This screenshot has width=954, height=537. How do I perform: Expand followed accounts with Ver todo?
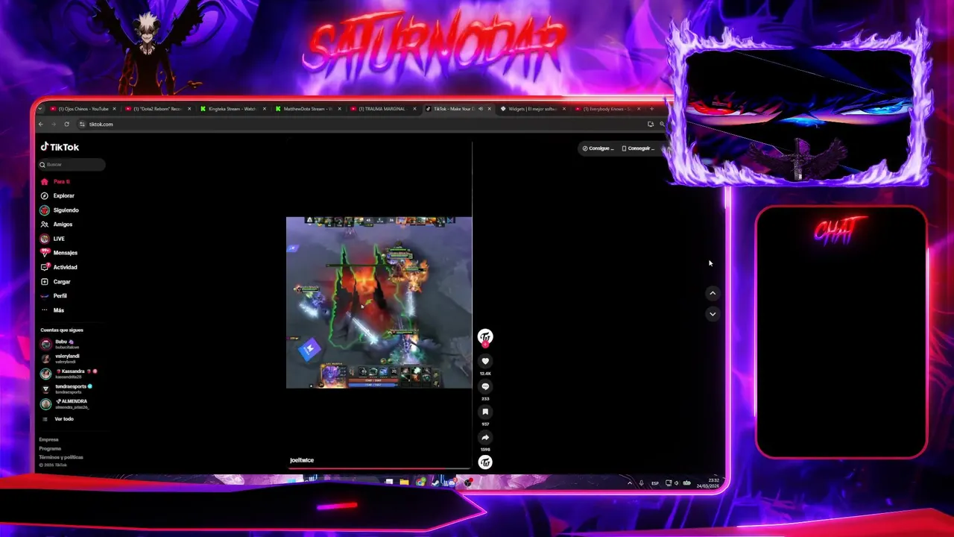click(x=58, y=419)
